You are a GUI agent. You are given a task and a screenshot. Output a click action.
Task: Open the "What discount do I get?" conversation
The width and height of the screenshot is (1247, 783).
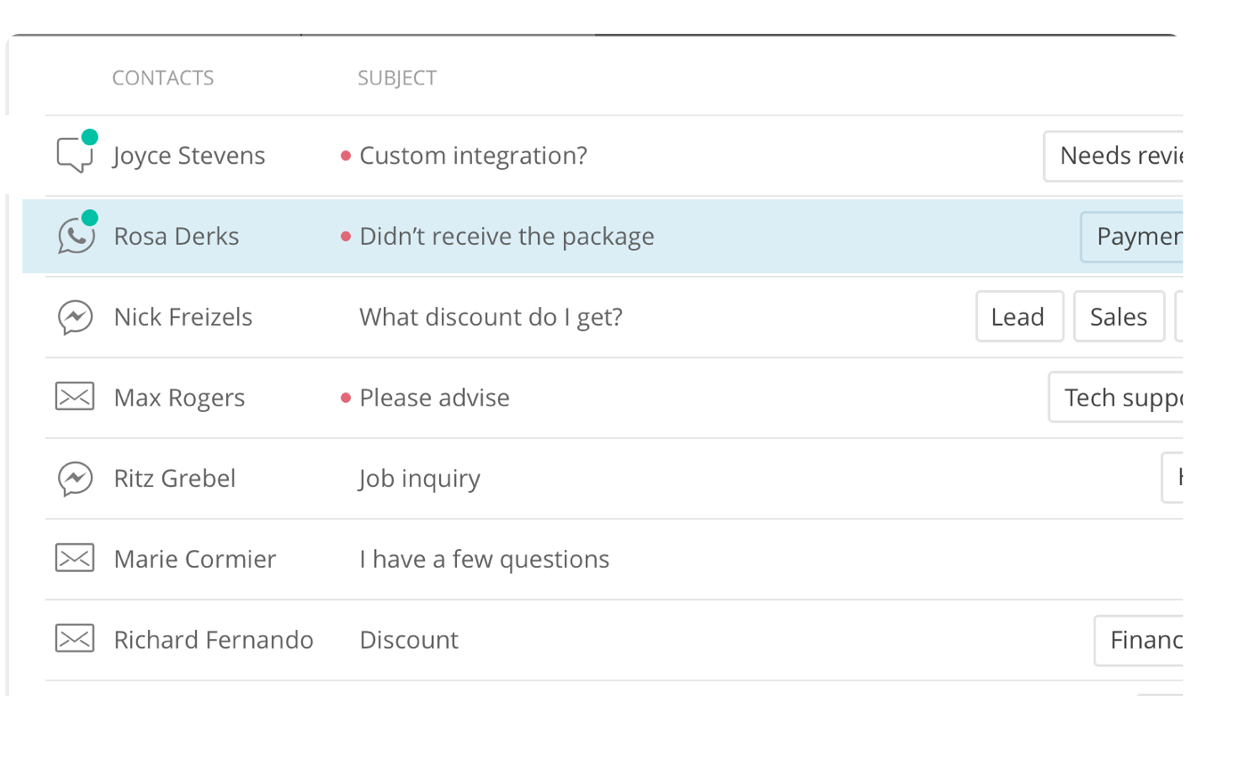click(x=491, y=318)
